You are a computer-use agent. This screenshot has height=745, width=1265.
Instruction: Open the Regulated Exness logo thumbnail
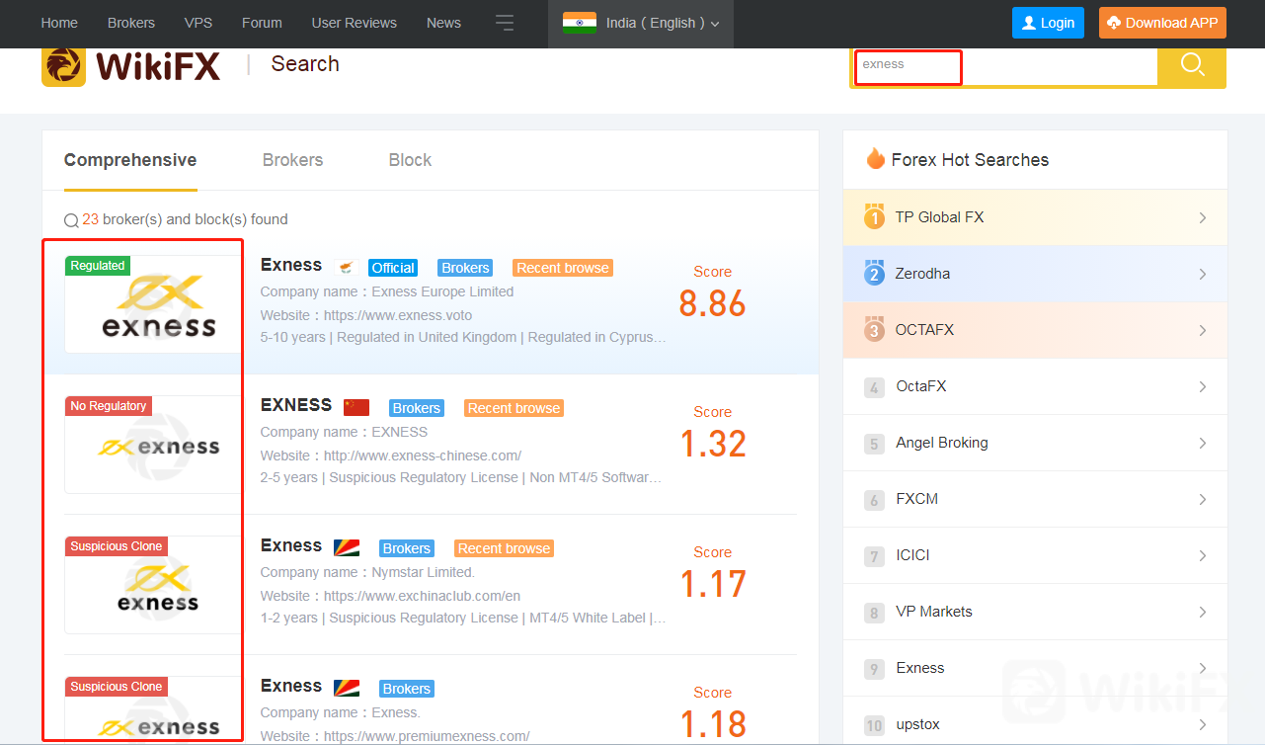153,304
